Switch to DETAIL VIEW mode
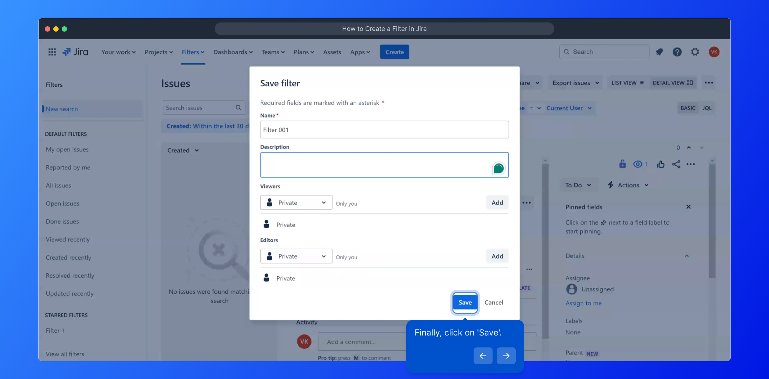Image resolution: width=769 pixels, height=379 pixels. pos(673,83)
